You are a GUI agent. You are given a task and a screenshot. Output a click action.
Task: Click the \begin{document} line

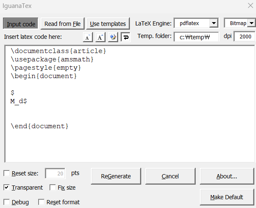coord(44,76)
